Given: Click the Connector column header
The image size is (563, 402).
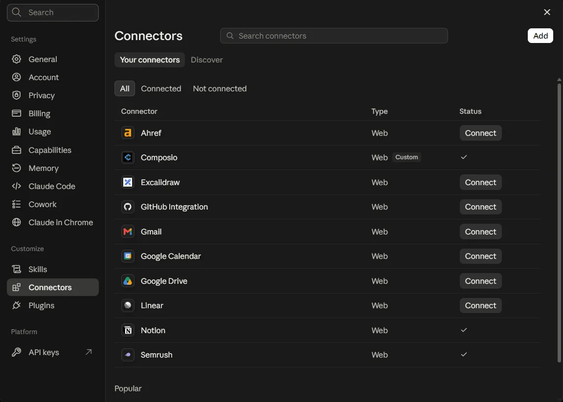Looking at the screenshot, I should (x=139, y=111).
